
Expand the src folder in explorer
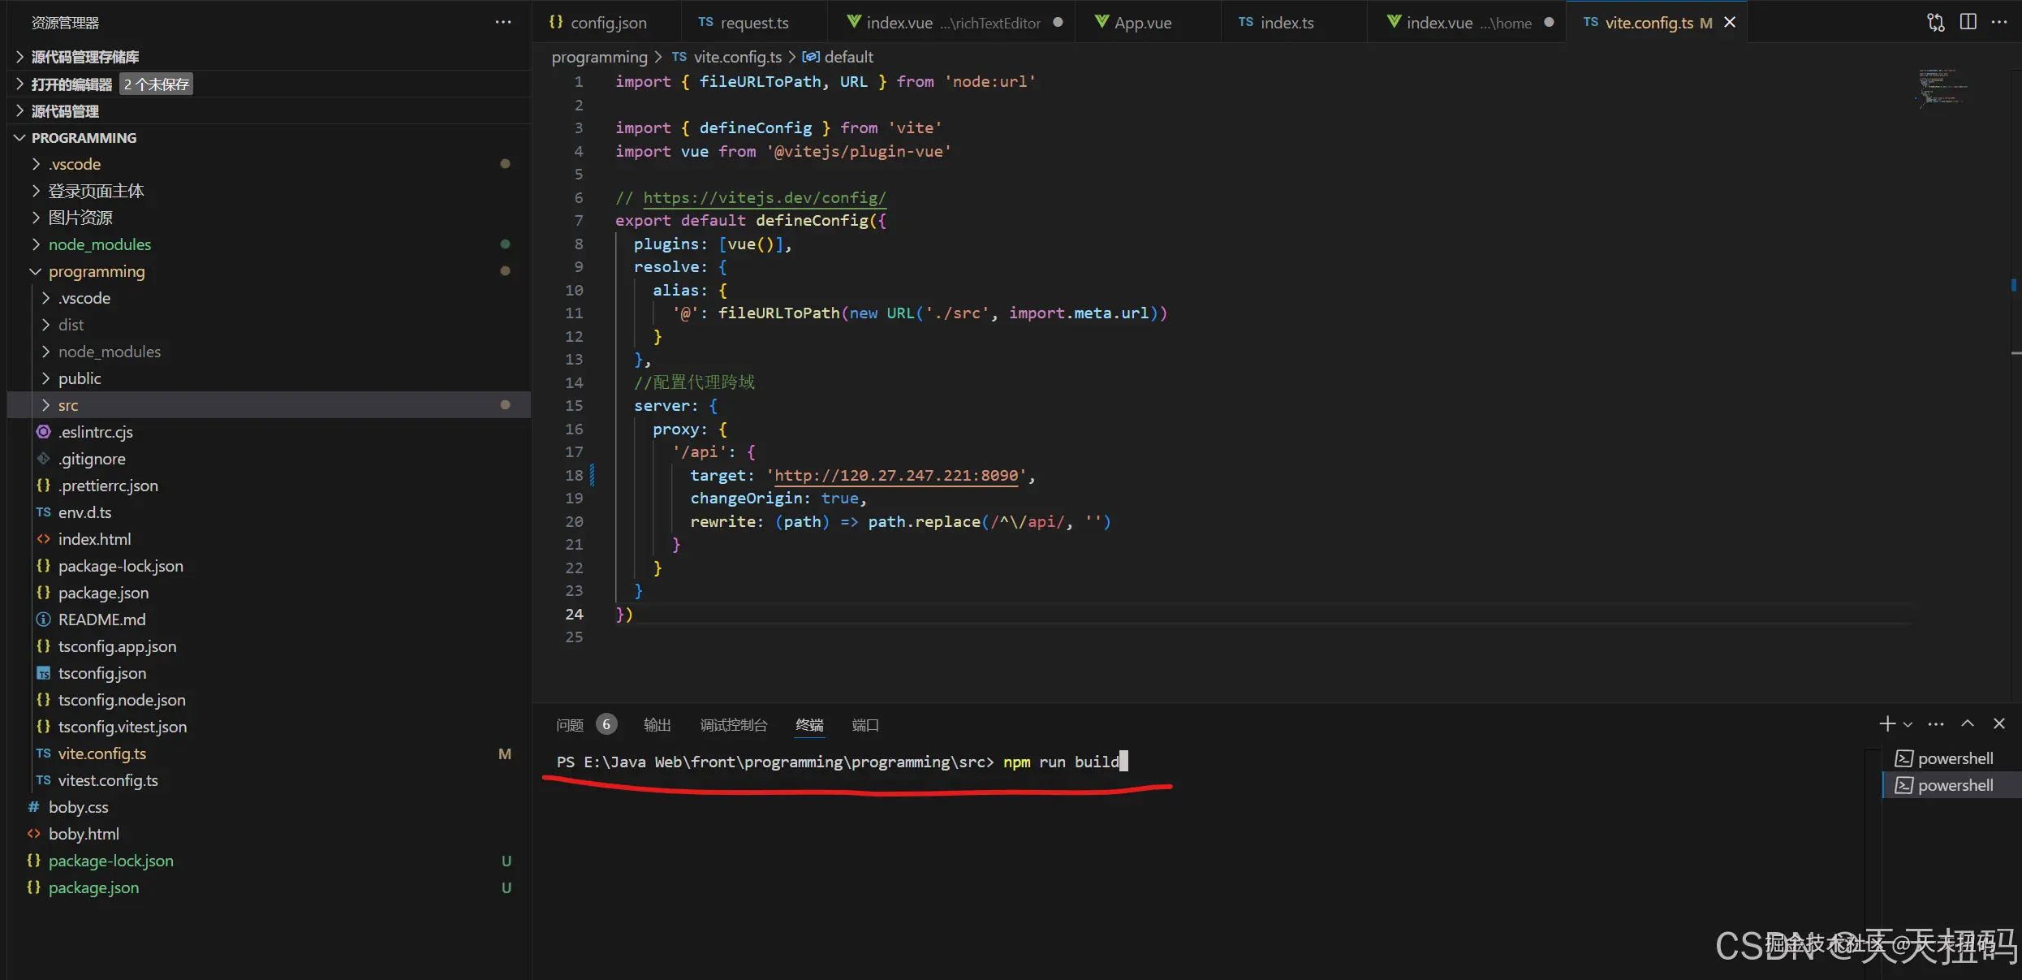(68, 405)
